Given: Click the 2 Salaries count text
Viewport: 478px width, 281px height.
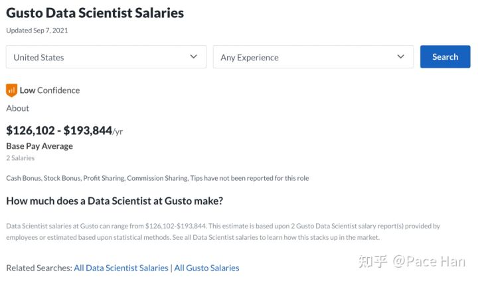Looking at the screenshot, I should click(x=21, y=158).
